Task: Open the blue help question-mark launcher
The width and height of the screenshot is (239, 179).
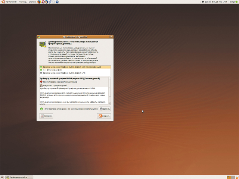Action: 57,2
